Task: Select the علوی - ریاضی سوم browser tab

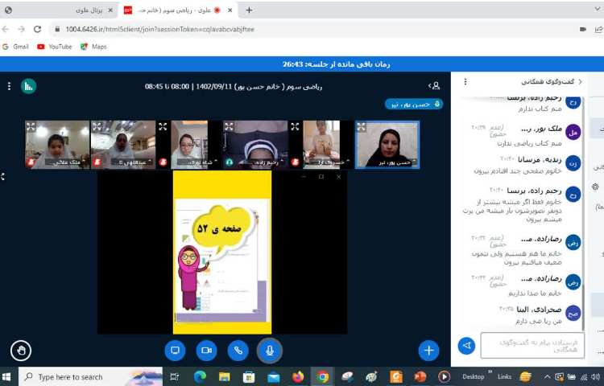Action: pyautogui.click(x=178, y=10)
